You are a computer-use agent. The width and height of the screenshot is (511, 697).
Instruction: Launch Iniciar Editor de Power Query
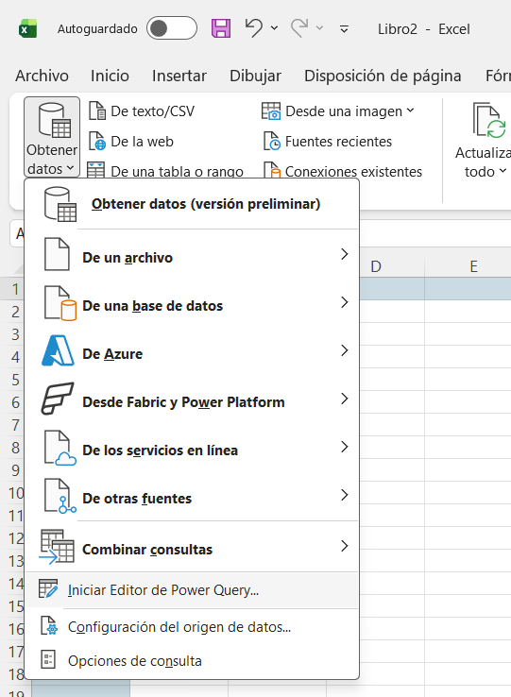tap(192, 590)
